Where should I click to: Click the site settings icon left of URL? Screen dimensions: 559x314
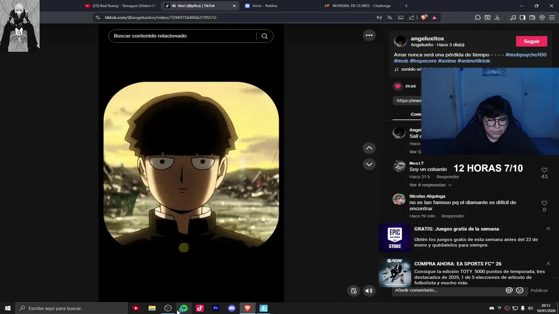click(x=98, y=17)
